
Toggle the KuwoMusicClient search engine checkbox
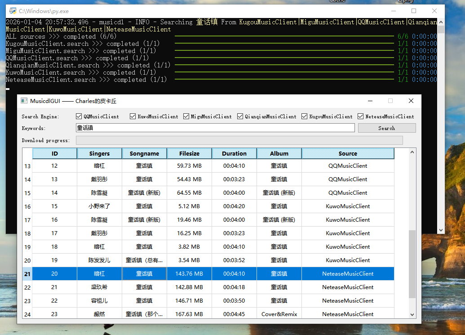tap(133, 116)
